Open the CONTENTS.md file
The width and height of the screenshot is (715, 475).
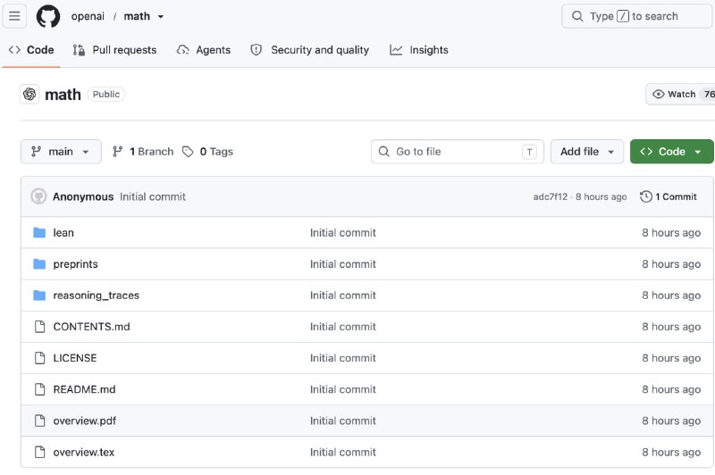(x=92, y=327)
